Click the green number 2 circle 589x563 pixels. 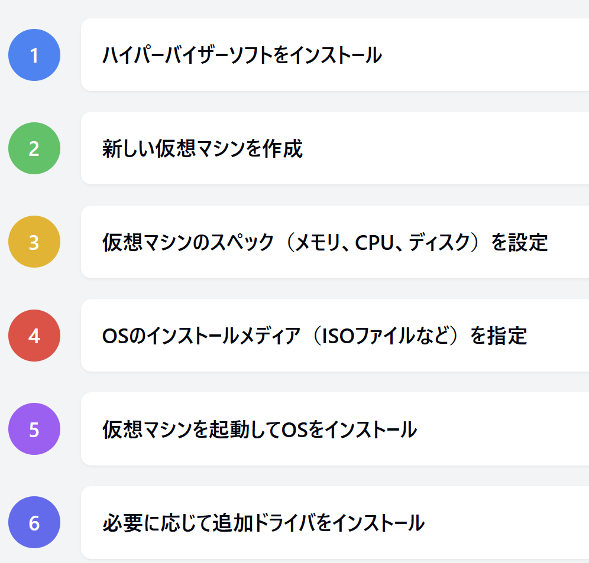(34, 148)
